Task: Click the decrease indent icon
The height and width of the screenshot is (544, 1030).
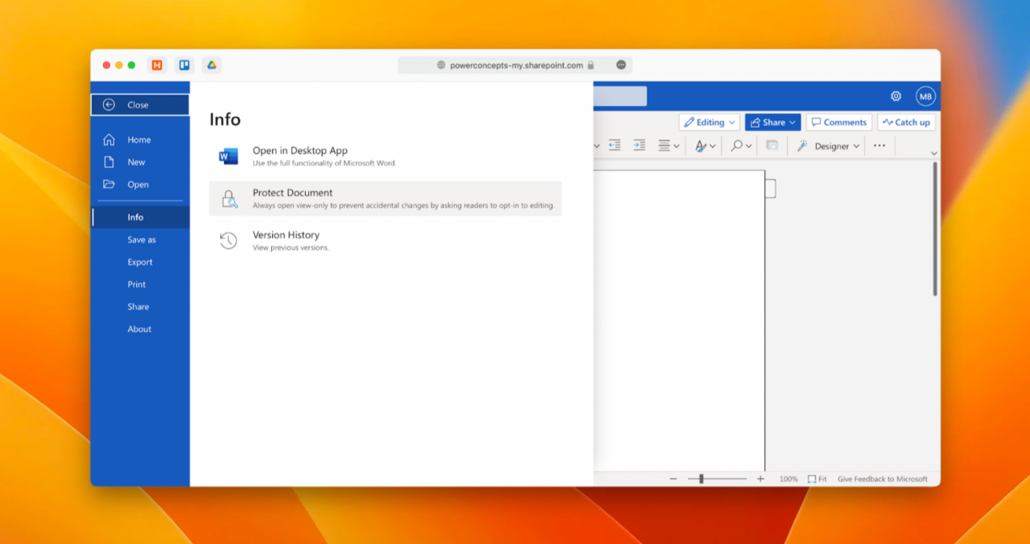Action: [x=615, y=145]
